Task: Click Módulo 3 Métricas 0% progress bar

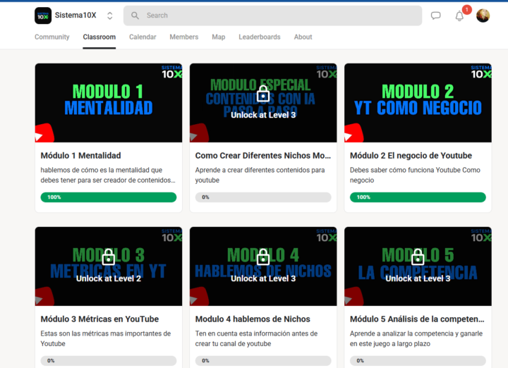Action: tap(109, 360)
